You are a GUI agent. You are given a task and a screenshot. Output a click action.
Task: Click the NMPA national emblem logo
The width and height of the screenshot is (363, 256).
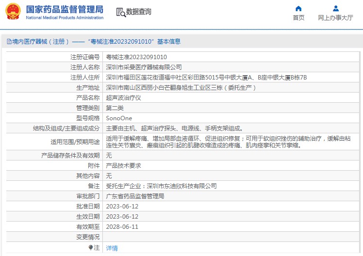[13, 11]
